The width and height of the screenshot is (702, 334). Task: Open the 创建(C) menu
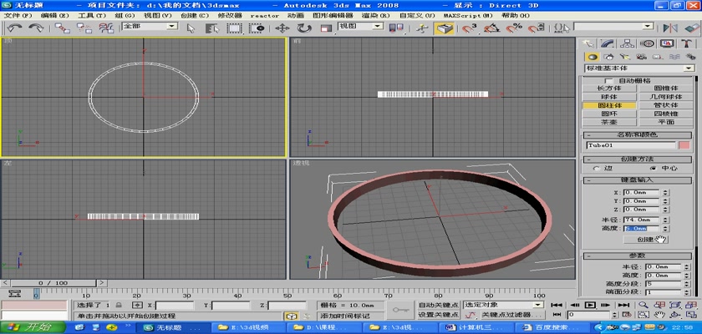point(196,15)
